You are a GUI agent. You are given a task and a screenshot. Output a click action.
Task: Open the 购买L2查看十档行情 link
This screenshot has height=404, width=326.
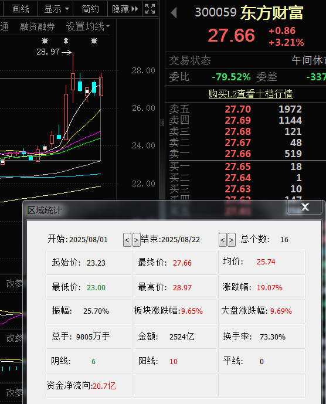point(250,94)
